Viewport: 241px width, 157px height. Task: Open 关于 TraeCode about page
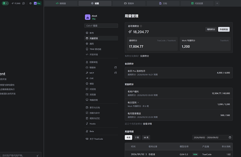(x=101, y=139)
